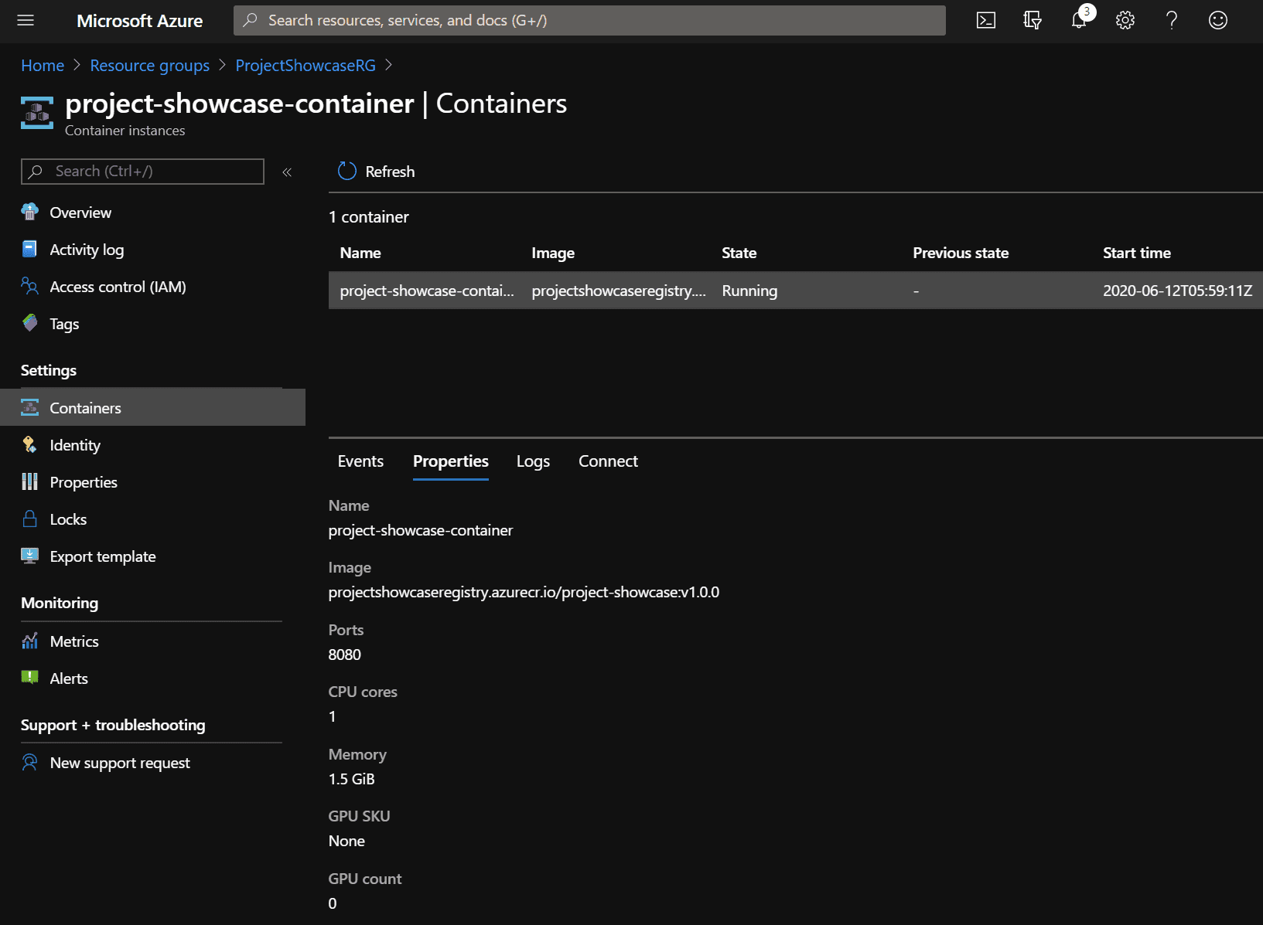Click the Properties bars icon
Viewport: 1263px width, 925px height.
[30, 481]
